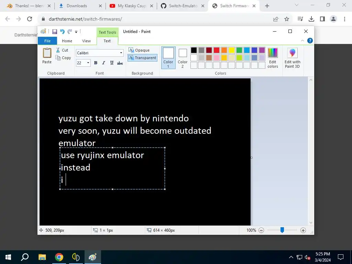Select the Opaque background option
The image size is (352, 264).
click(139, 50)
